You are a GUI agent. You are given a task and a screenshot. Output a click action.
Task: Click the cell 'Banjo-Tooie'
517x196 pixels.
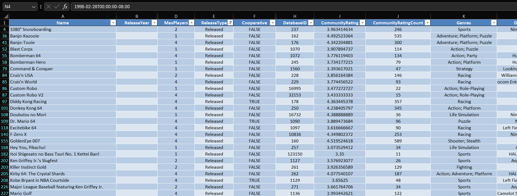[x=63, y=42]
